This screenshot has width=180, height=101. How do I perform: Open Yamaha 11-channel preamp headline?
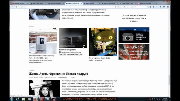point(71,52)
